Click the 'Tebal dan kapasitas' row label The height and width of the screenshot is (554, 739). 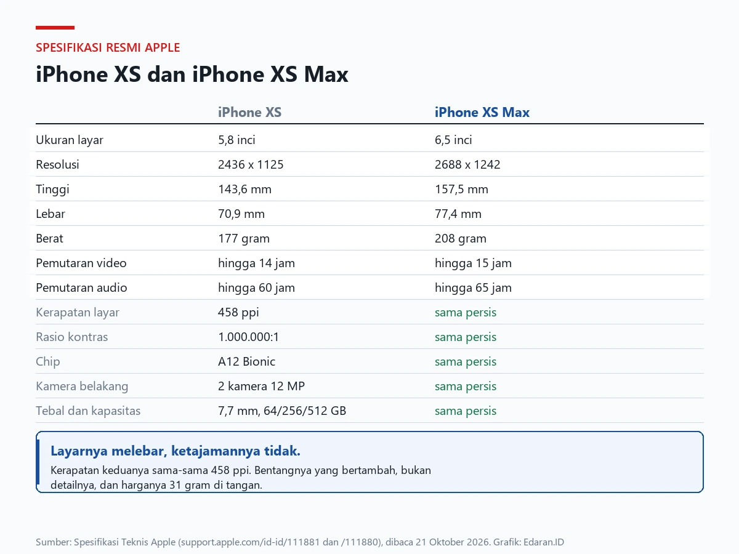pos(88,411)
